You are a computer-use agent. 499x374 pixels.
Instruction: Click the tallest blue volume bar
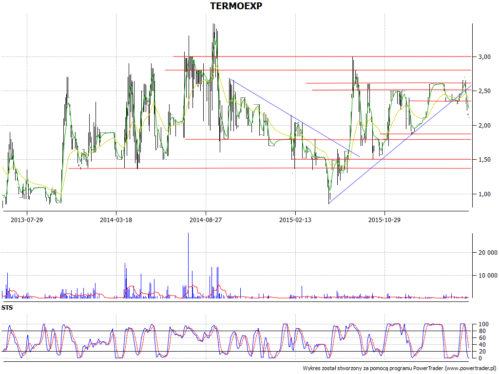click(x=188, y=263)
